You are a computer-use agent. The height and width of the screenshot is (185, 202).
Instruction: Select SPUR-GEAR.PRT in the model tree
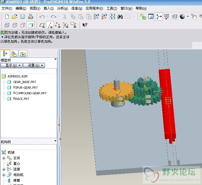(x=26, y=88)
